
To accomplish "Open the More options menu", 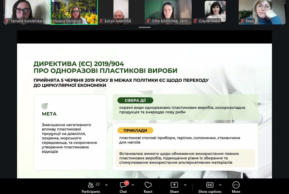I will (236, 187).
